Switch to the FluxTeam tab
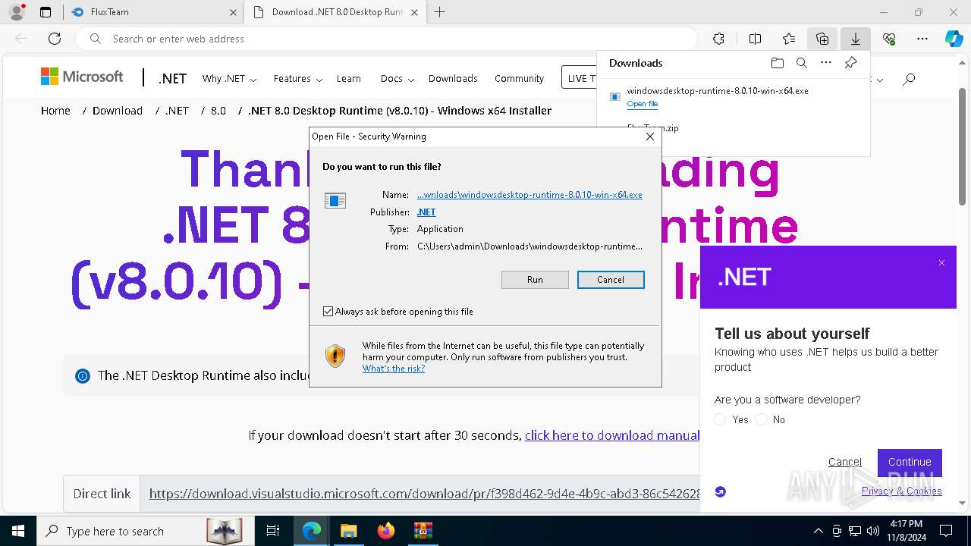 [x=152, y=12]
